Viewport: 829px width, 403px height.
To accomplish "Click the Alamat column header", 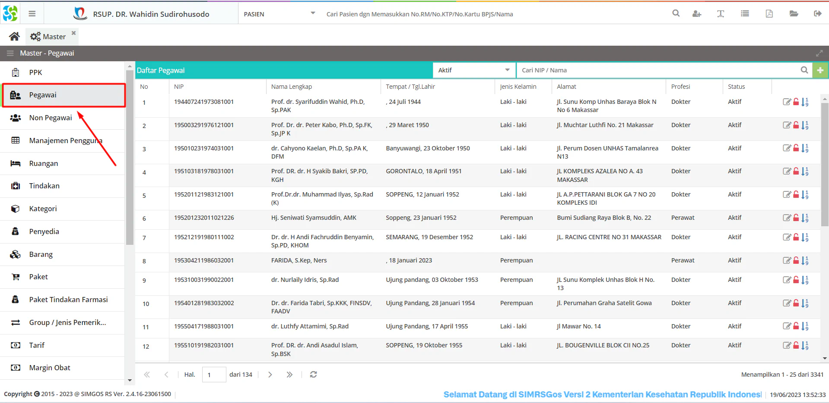I will [x=609, y=87].
